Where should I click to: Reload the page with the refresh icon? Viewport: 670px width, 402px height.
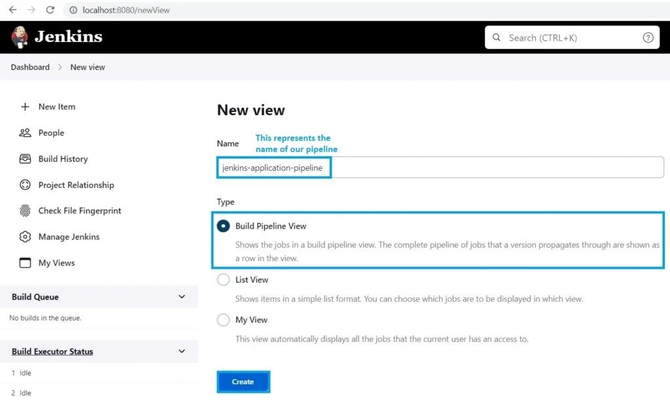click(50, 10)
